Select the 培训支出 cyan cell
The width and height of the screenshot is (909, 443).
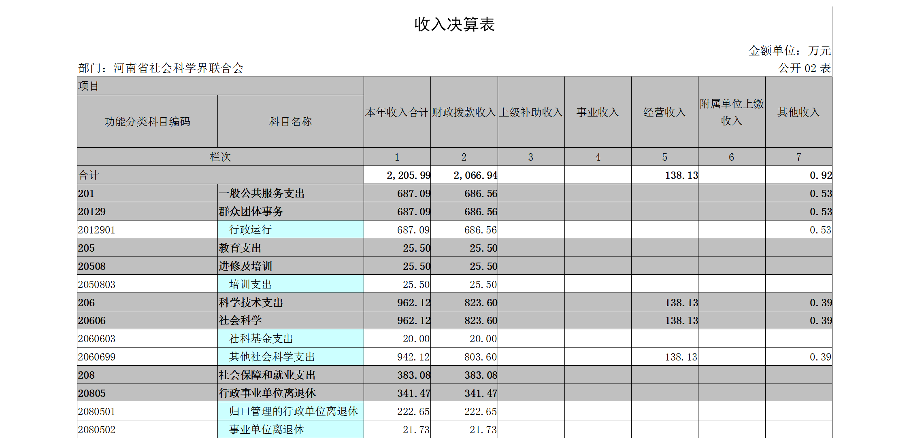point(250,284)
